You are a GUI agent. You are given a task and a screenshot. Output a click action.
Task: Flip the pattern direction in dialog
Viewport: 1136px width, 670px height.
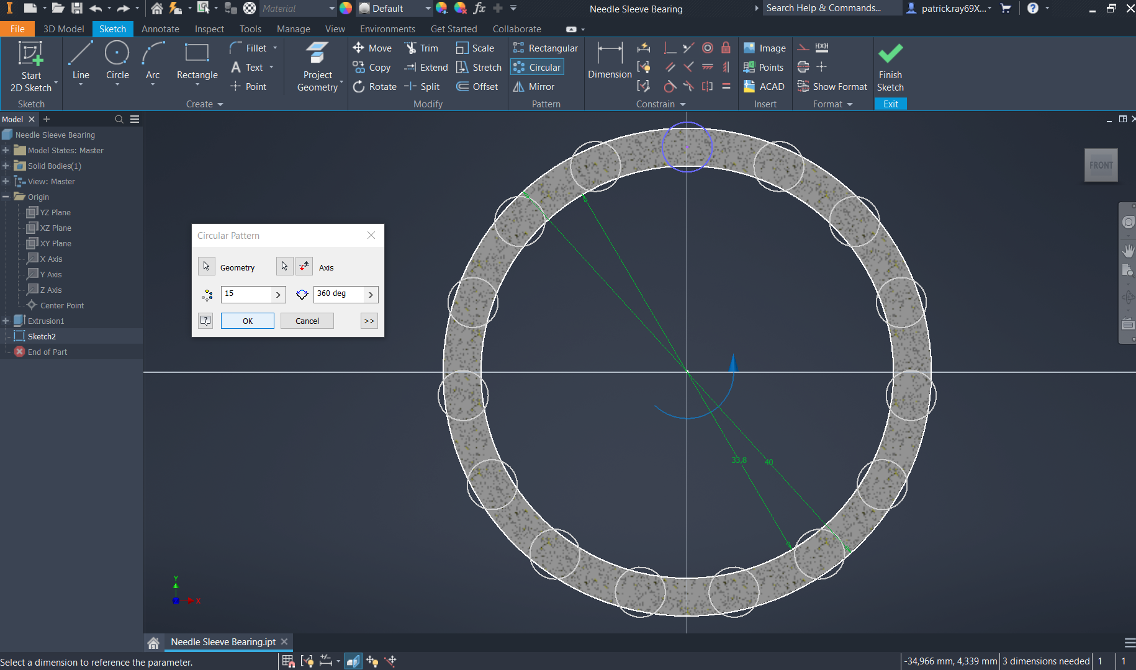(x=304, y=266)
